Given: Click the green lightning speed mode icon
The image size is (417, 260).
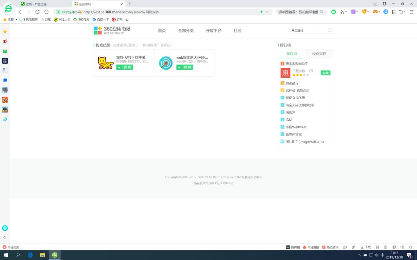Looking at the screenshot, I should pos(261,12).
